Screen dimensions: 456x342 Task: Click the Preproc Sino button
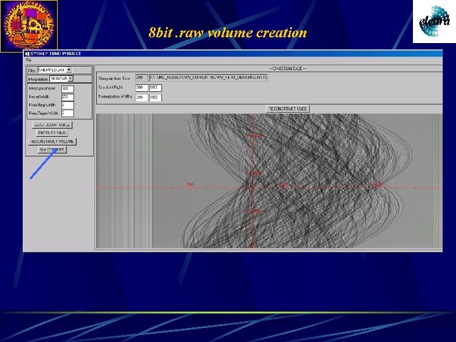click(52, 133)
